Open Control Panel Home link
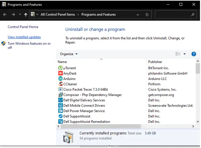Screen dimensions: 201x148 coord(23,27)
